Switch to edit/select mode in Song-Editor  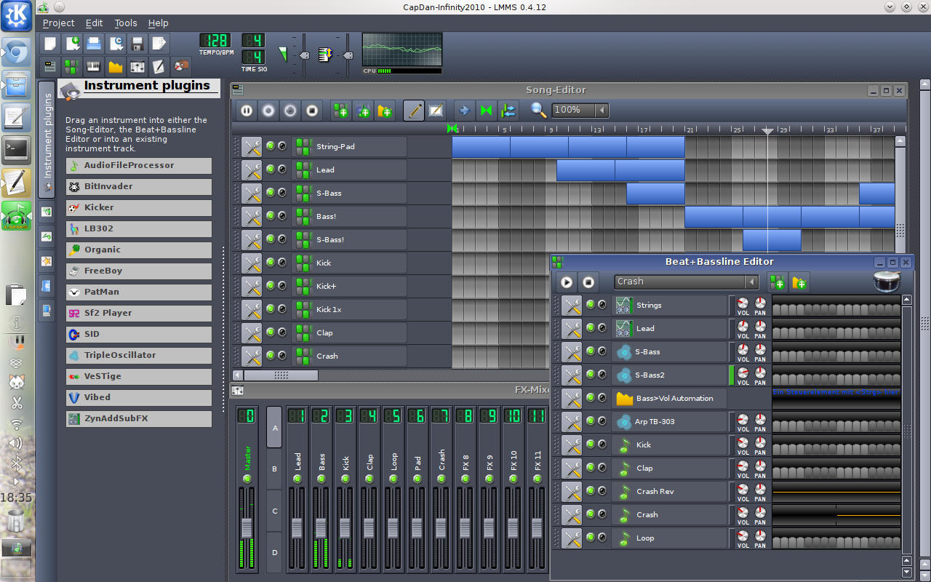click(x=436, y=111)
